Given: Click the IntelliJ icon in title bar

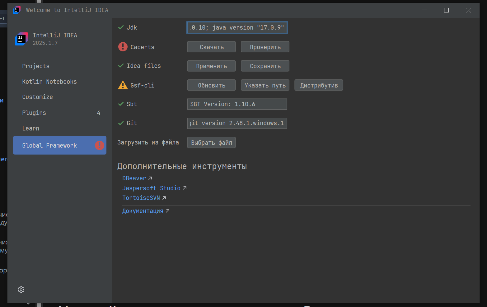Looking at the screenshot, I should point(17,10).
